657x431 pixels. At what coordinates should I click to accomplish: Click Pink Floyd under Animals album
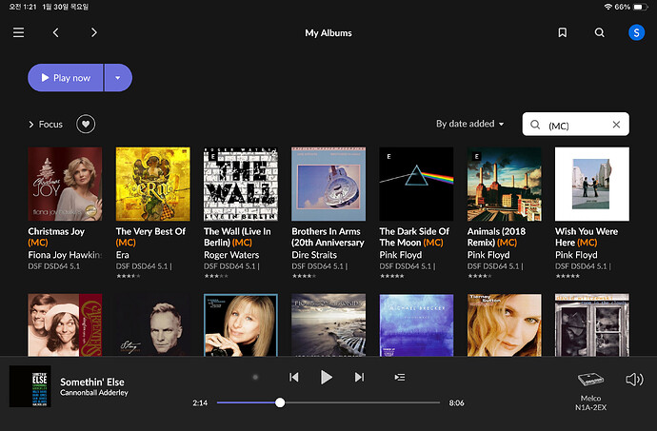pos(488,255)
